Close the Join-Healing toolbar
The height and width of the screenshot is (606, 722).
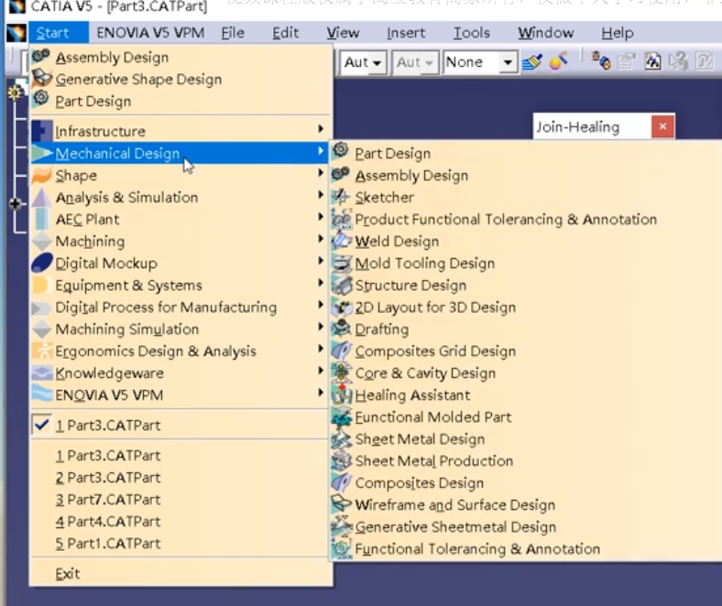662,126
